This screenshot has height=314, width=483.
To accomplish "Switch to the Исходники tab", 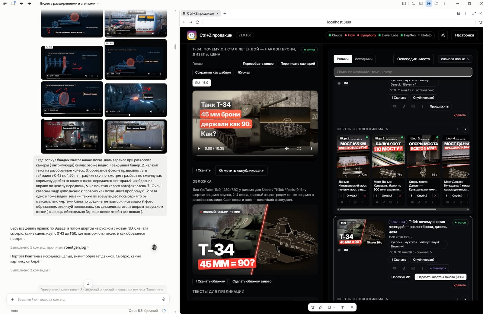I will click(363, 59).
